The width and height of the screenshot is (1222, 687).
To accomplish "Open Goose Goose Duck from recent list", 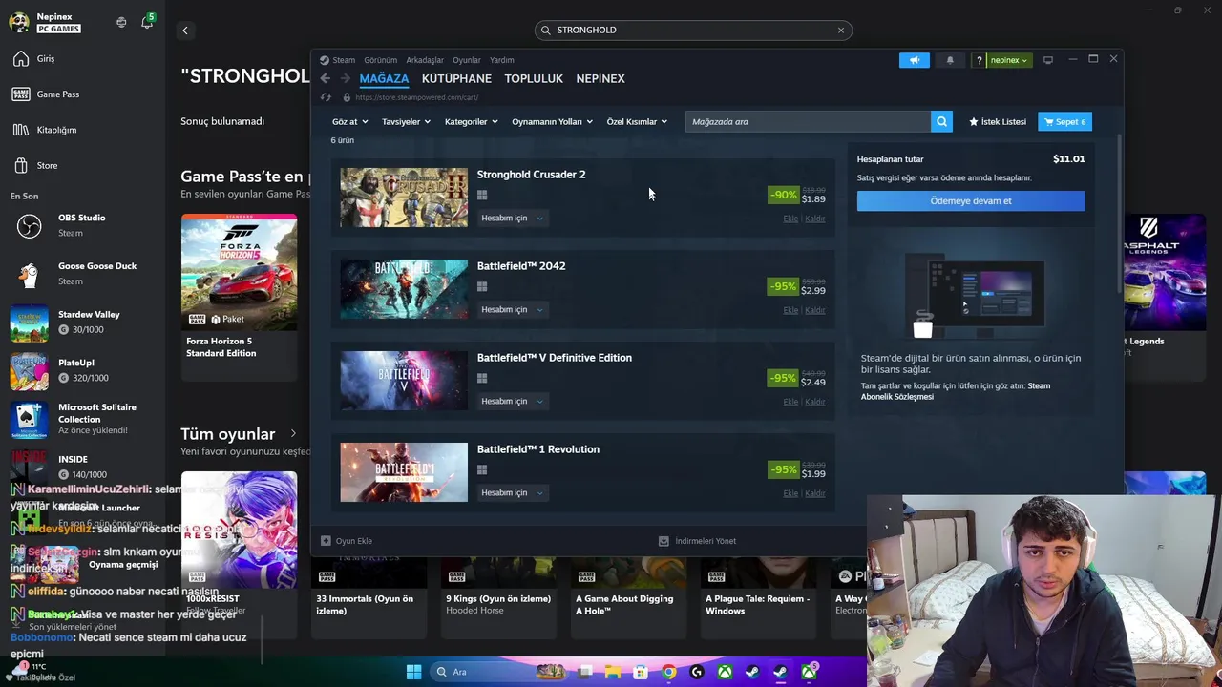I will (x=81, y=273).
